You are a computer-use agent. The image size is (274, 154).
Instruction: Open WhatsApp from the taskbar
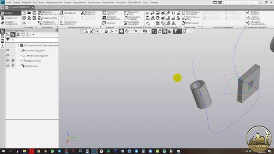point(52,151)
